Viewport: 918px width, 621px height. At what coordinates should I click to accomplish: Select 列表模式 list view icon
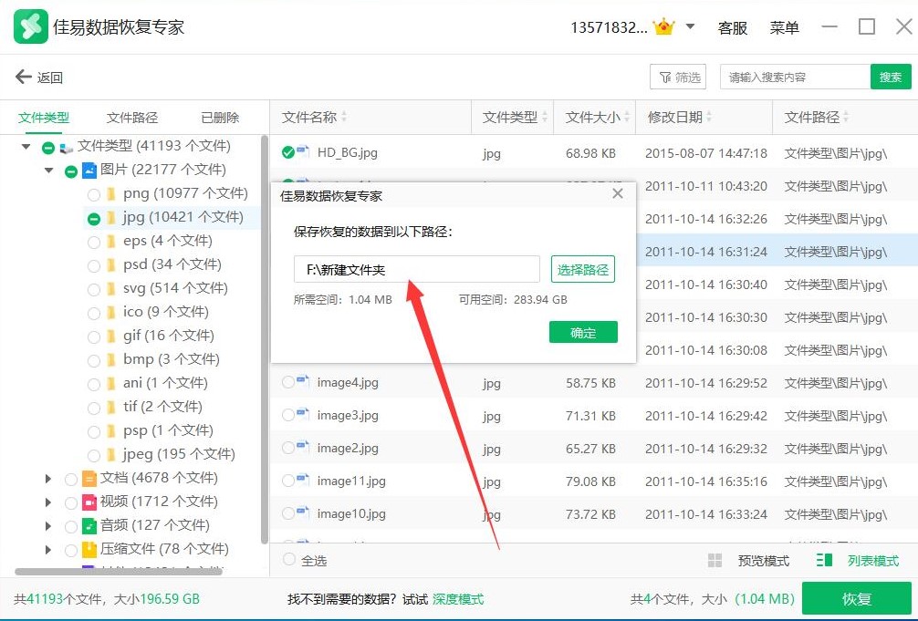825,561
